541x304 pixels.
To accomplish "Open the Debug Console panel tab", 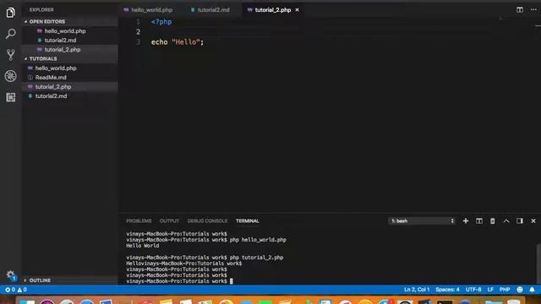I will click(207, 221).
